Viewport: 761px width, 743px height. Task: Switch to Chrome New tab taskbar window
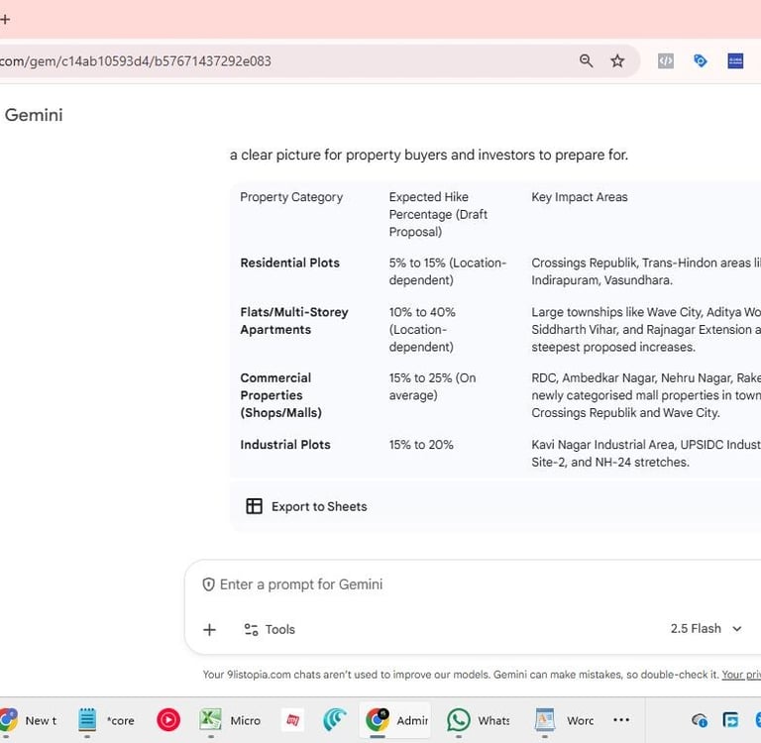pyautogui.click(x=29, y=720)
